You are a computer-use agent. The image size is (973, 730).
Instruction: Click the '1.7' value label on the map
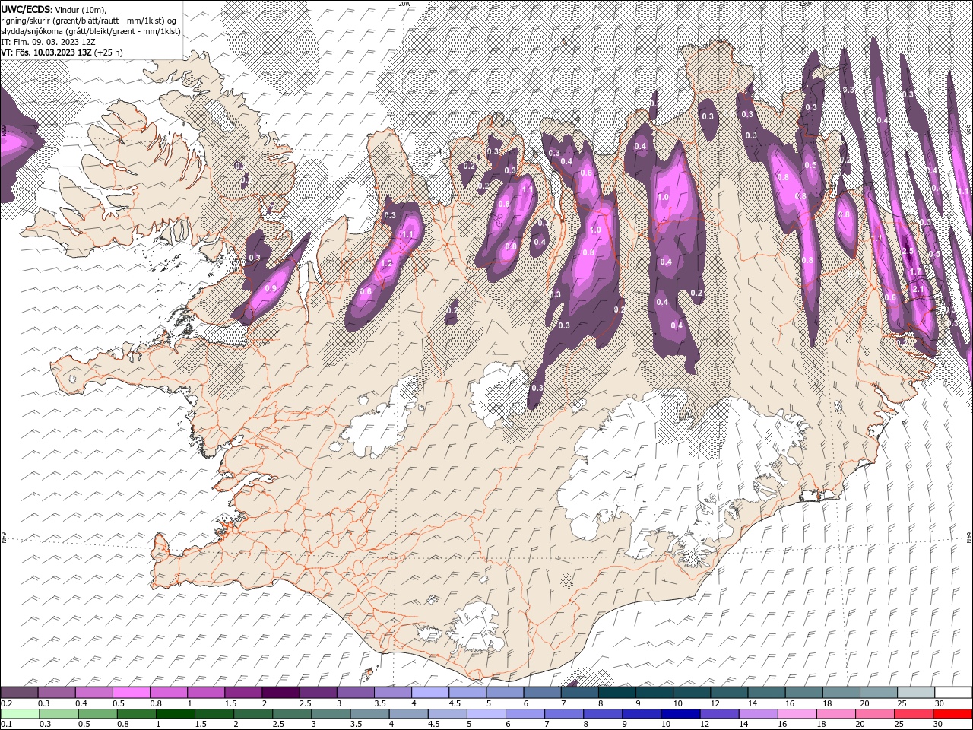(x=915, y=271)
